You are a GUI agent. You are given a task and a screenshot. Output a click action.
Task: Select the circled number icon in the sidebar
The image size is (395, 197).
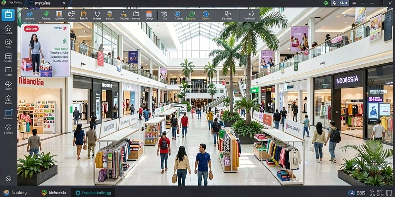point(8,42)
